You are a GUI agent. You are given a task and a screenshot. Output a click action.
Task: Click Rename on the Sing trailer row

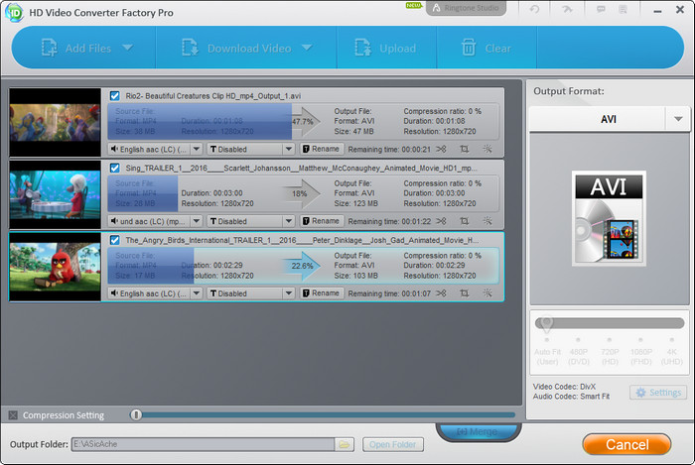[x=321, y=221]
